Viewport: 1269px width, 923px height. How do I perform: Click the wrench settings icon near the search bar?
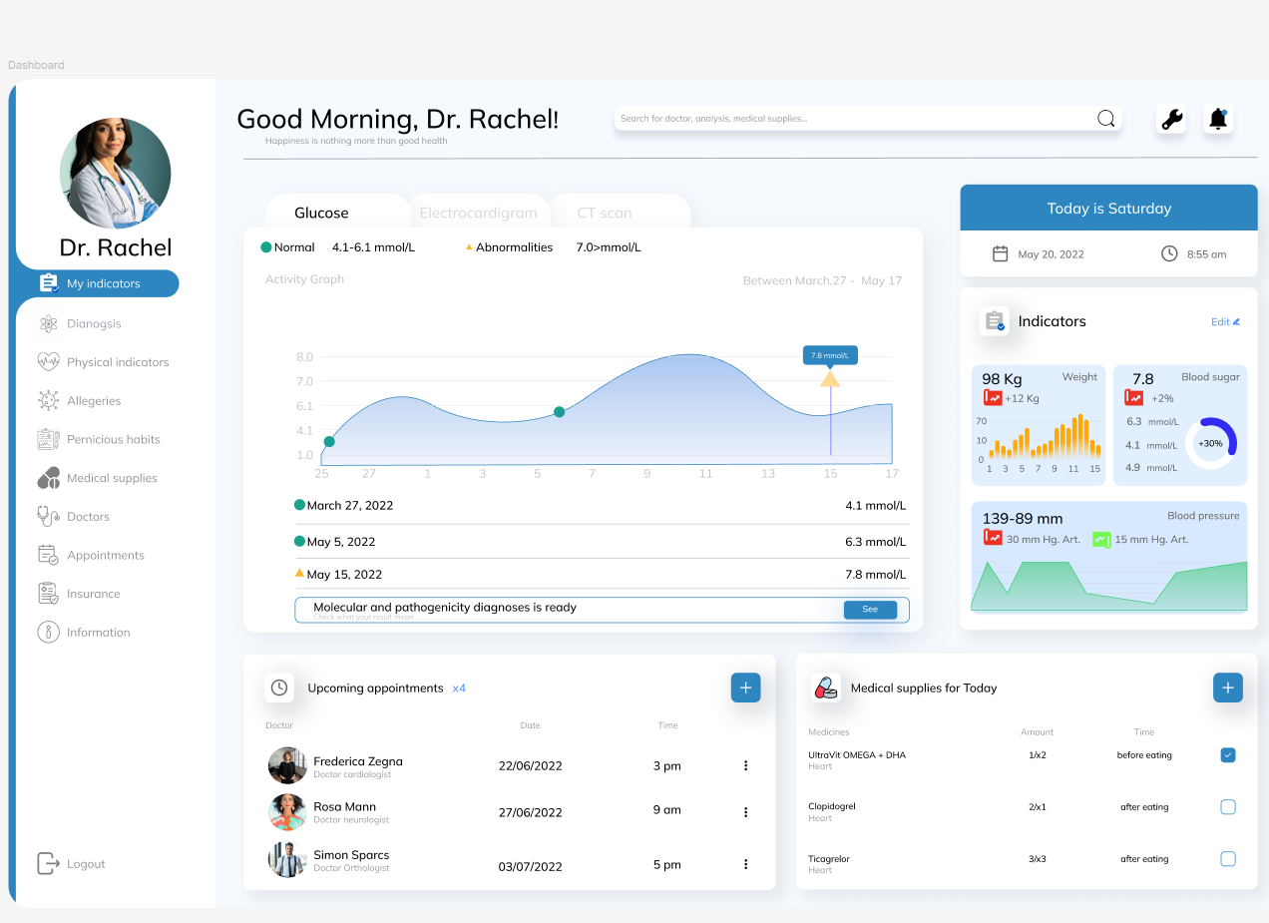click(x=1170, y=119)
